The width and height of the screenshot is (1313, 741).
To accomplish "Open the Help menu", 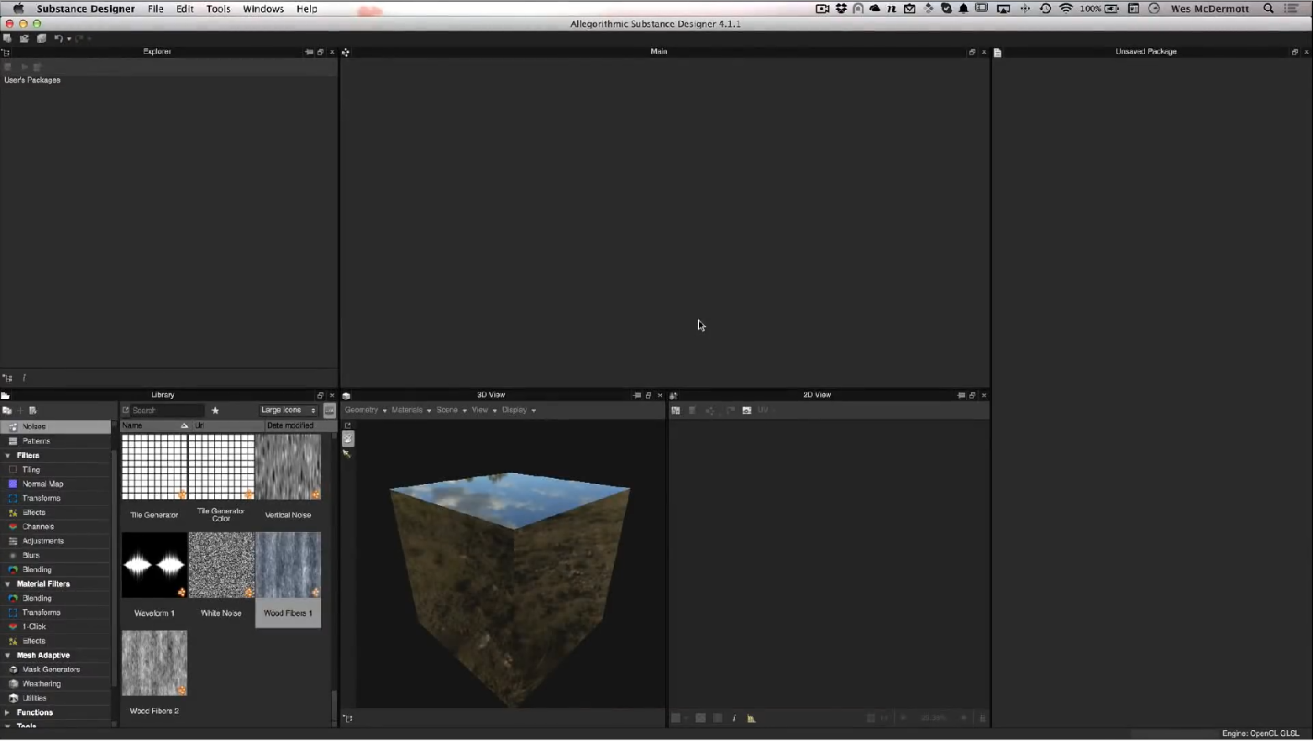I will (x=307, y=8).
